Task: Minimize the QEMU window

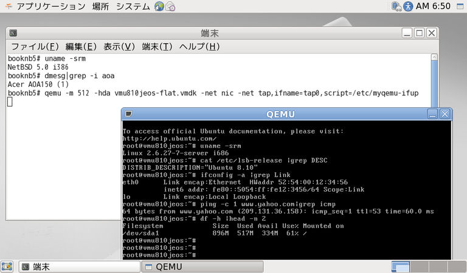Action: tap(432, 114)
